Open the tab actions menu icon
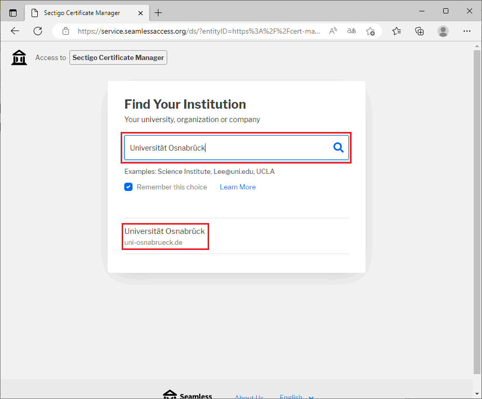The width and height of the screenshot is (482, 399). click(x=13, y=12)
